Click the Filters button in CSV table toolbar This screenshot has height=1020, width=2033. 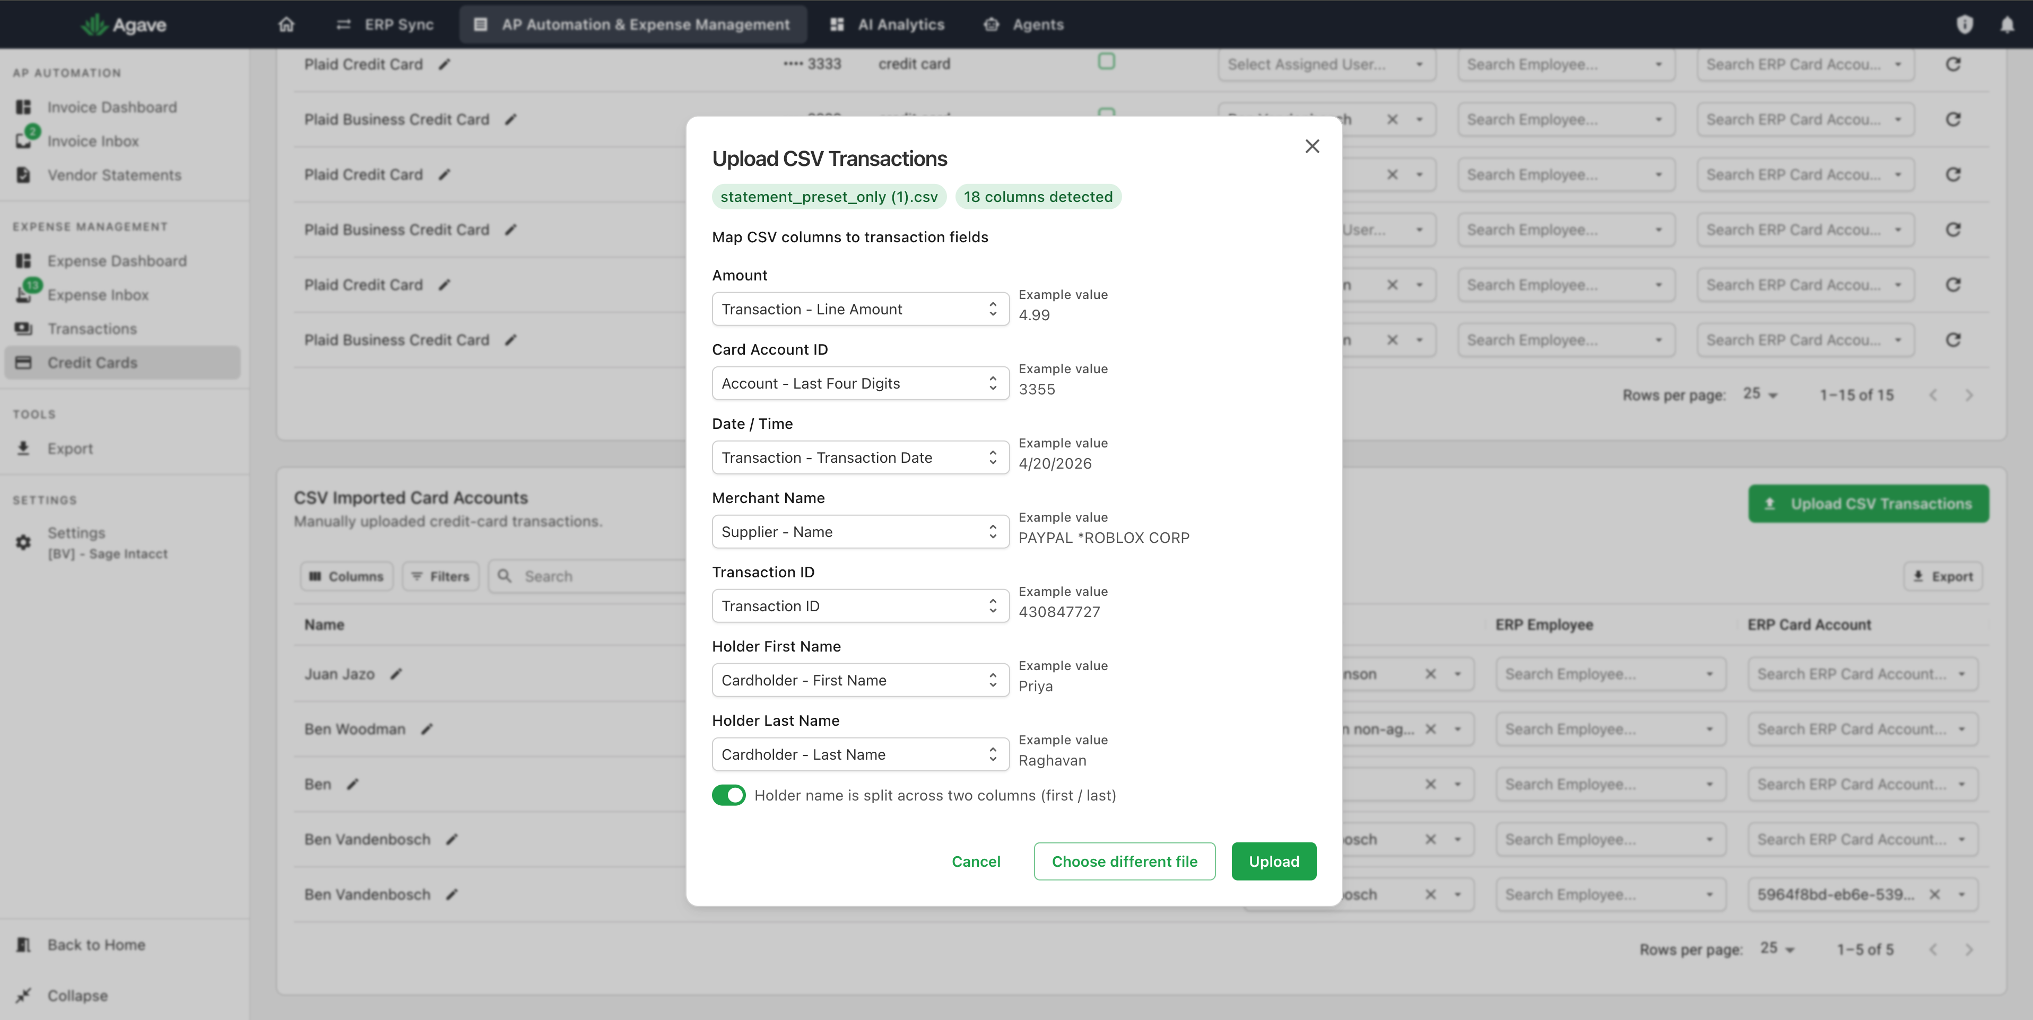(x=440, y=577)
